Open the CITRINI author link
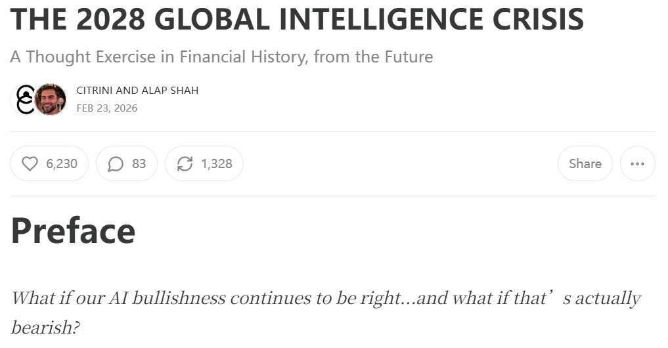The height and width of the screenshot is (348, 668). 95,91
